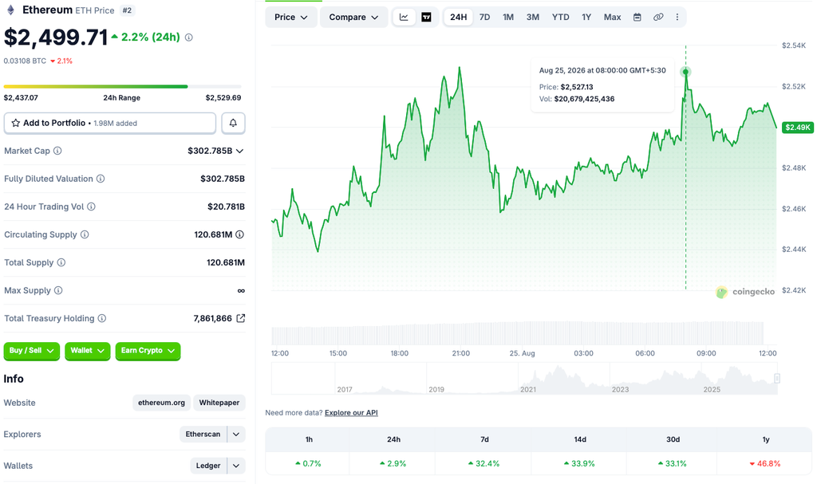
Task: Open Ledger wallet link
Action: click(x=208, y=466)
